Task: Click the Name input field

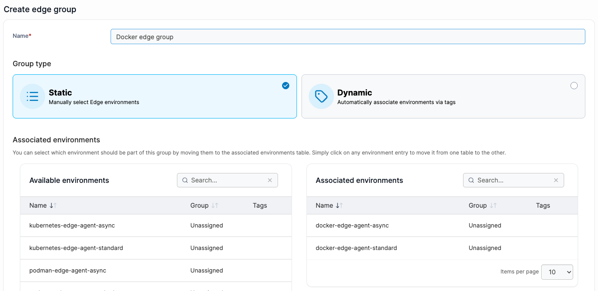Action: click(348, 36)
